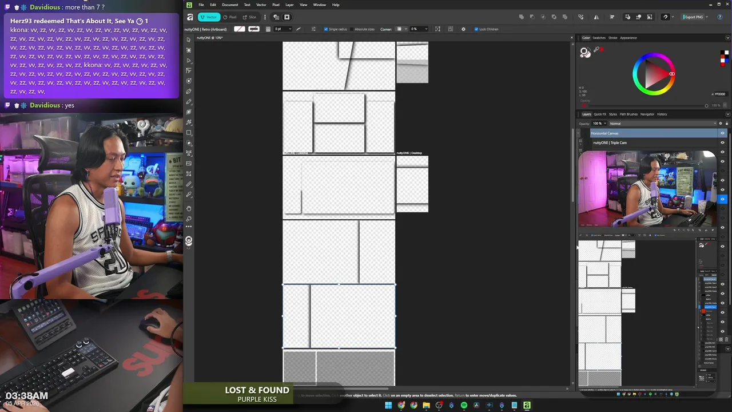The image size is (732, 412).
Task: Toggle the Single radius checkbox
Action: 326,29
